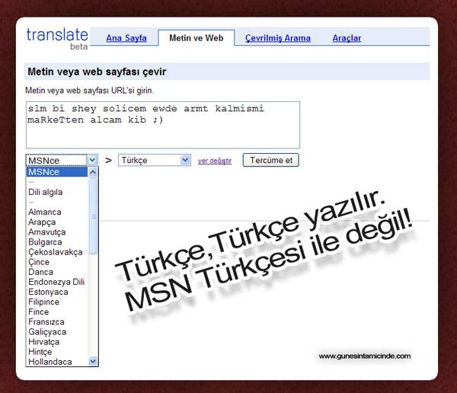Click the list scrollbar up arrow
457x393 pixels.
[x=94, y=172]
